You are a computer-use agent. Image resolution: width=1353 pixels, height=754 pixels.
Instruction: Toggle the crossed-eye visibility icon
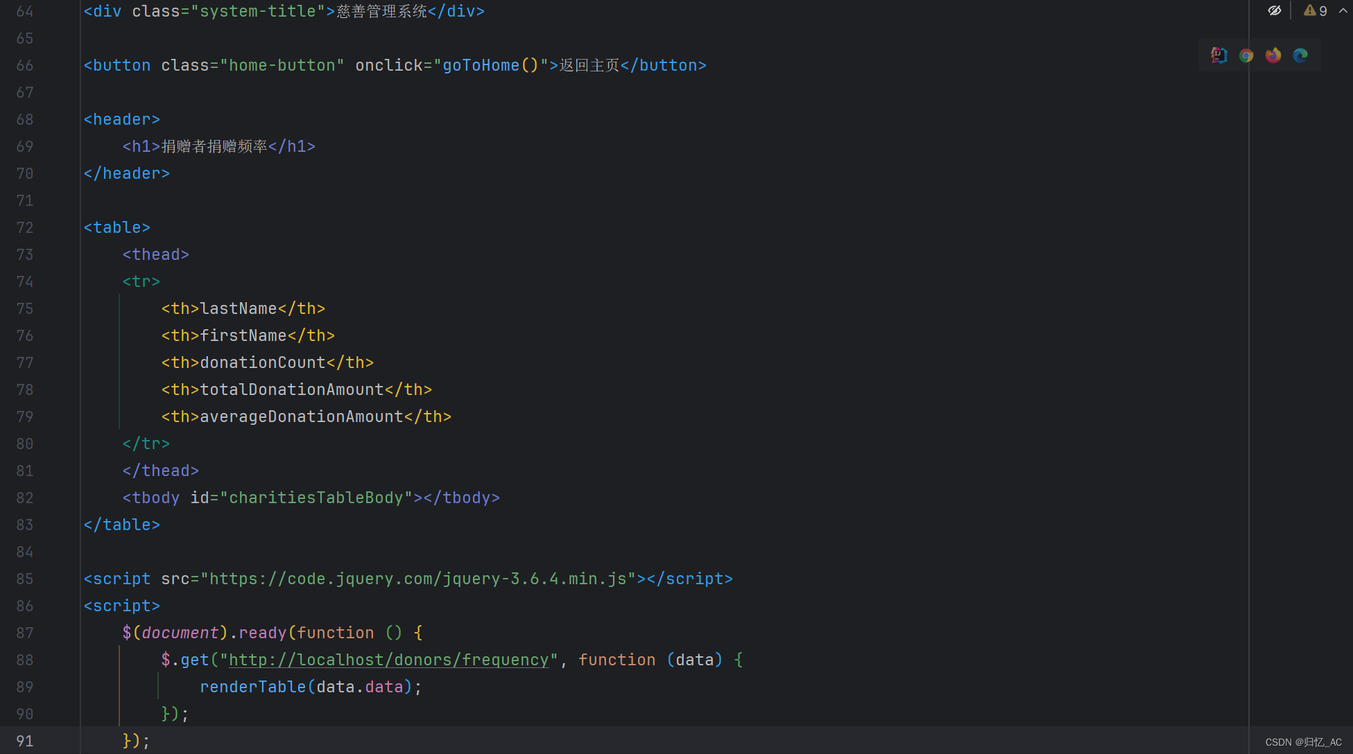tap(1275, 10)
